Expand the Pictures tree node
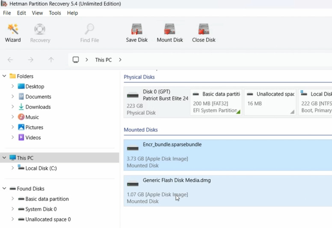Image resolution: width=332 pixels, height=228 pixels. point(13,127)
